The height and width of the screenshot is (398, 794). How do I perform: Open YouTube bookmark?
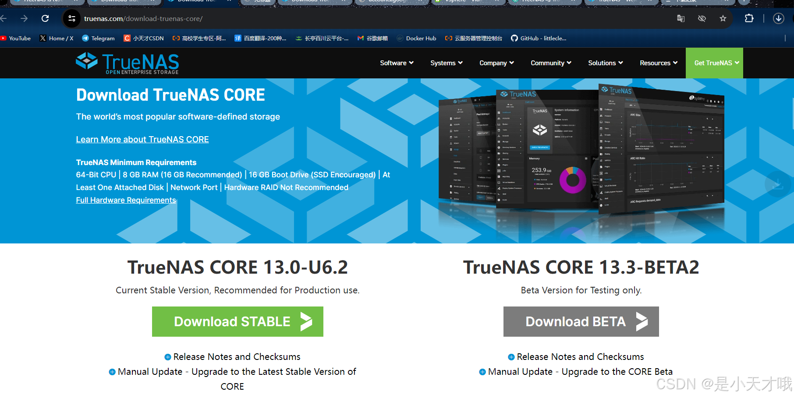tap(16, 39)
